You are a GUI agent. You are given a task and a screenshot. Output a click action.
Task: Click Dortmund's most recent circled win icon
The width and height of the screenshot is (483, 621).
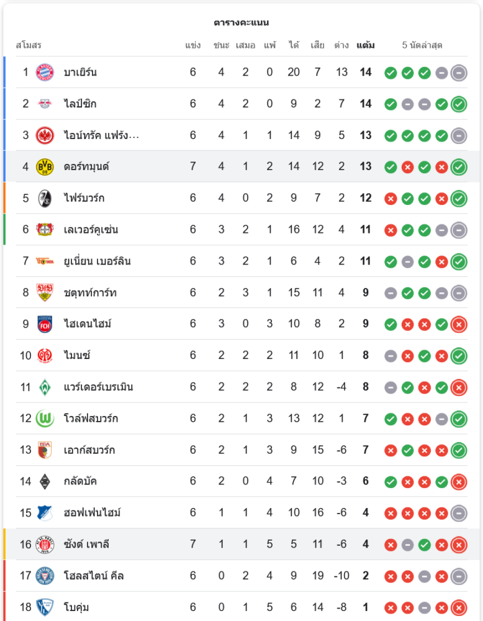(x=459, y=166)
